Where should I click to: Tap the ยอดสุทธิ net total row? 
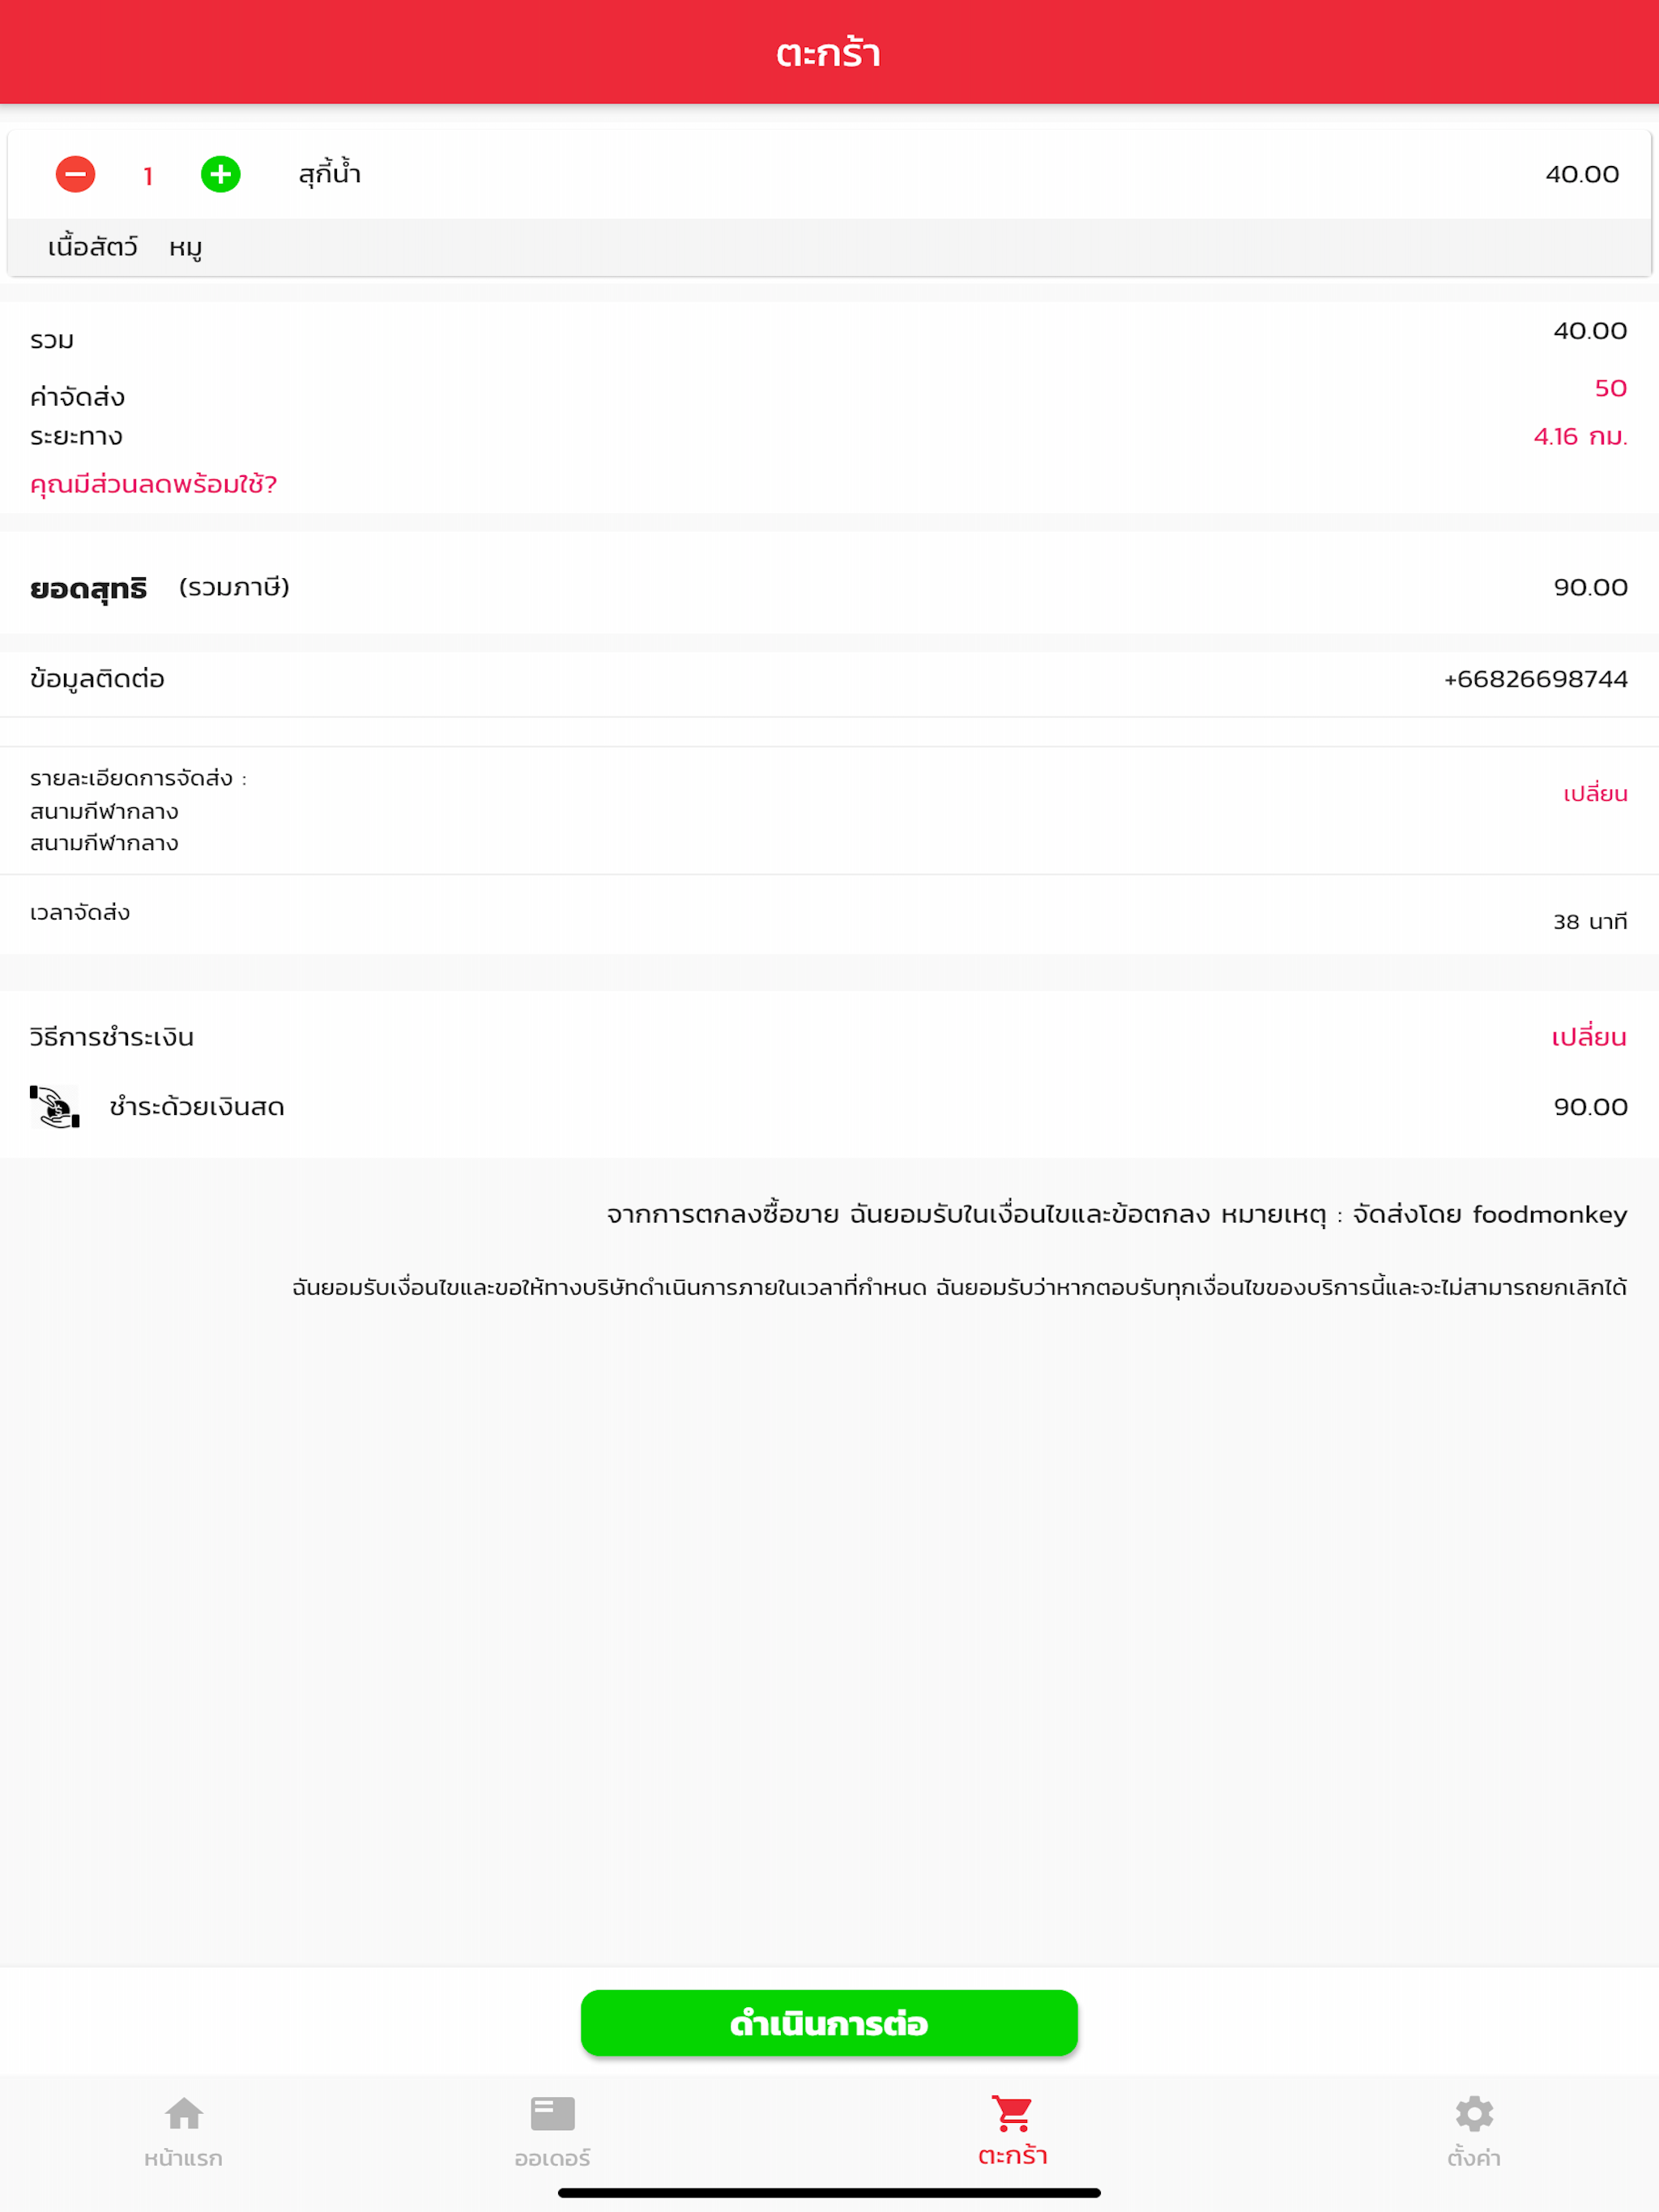pos(829,587)
